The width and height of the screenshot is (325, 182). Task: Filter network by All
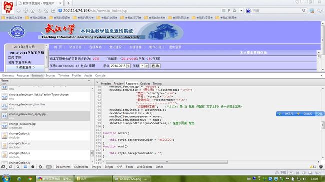(x=49, y=167)
